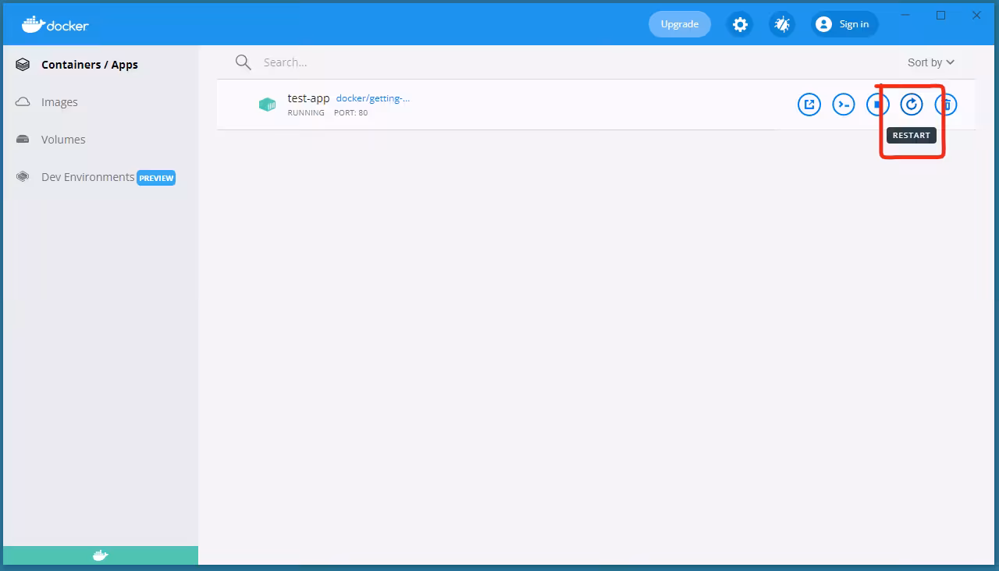Click the Docker whale logo
The height and width of the screenshot is (571, 999).
[x=55, y=24]
